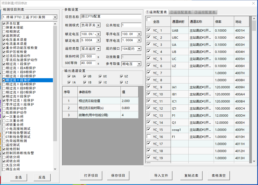
Task: Select the 相过流III段保护 list item
Action: coord(18,96)
